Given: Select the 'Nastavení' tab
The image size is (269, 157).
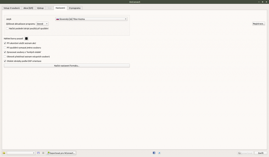Looking at the screenshot, I should pos(60,8).
